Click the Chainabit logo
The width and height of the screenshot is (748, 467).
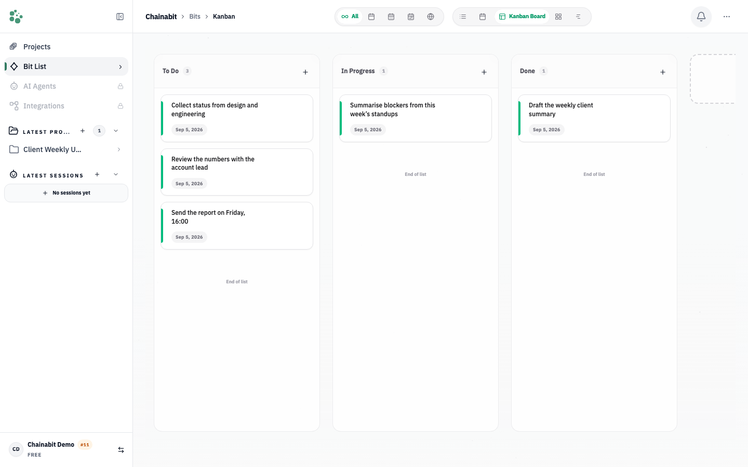pyautogui.click(x=16, y=17)
